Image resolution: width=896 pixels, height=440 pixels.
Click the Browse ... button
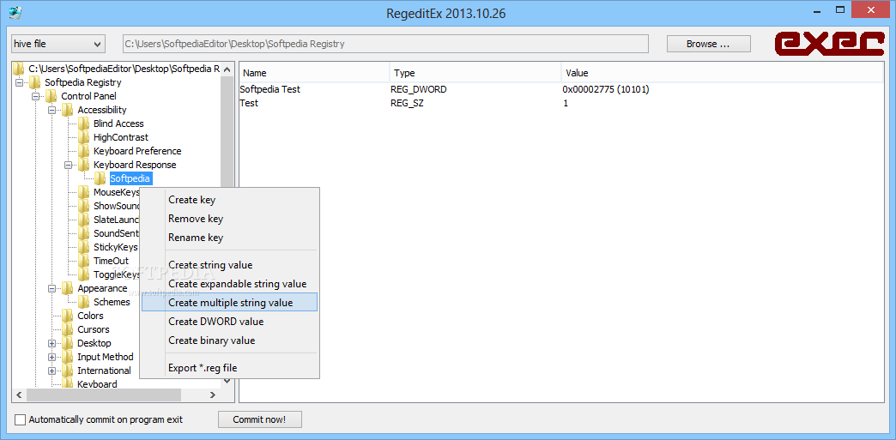pos(709,44)
